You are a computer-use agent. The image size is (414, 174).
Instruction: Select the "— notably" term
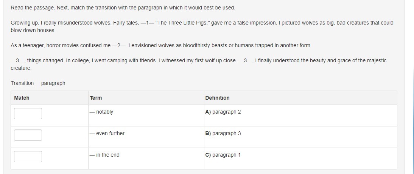101,112
